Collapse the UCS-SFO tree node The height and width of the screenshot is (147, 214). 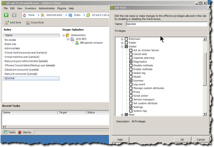(68, 39)
